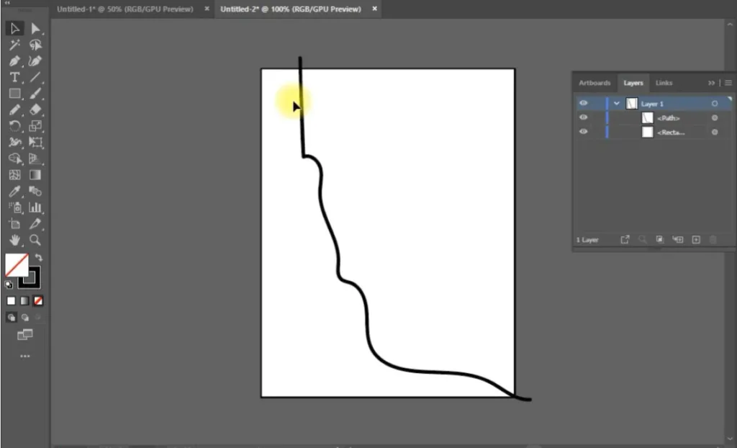This screenshot has height=448, width=737.
Task: Select the Blend tool
Action: click(35, 191)
